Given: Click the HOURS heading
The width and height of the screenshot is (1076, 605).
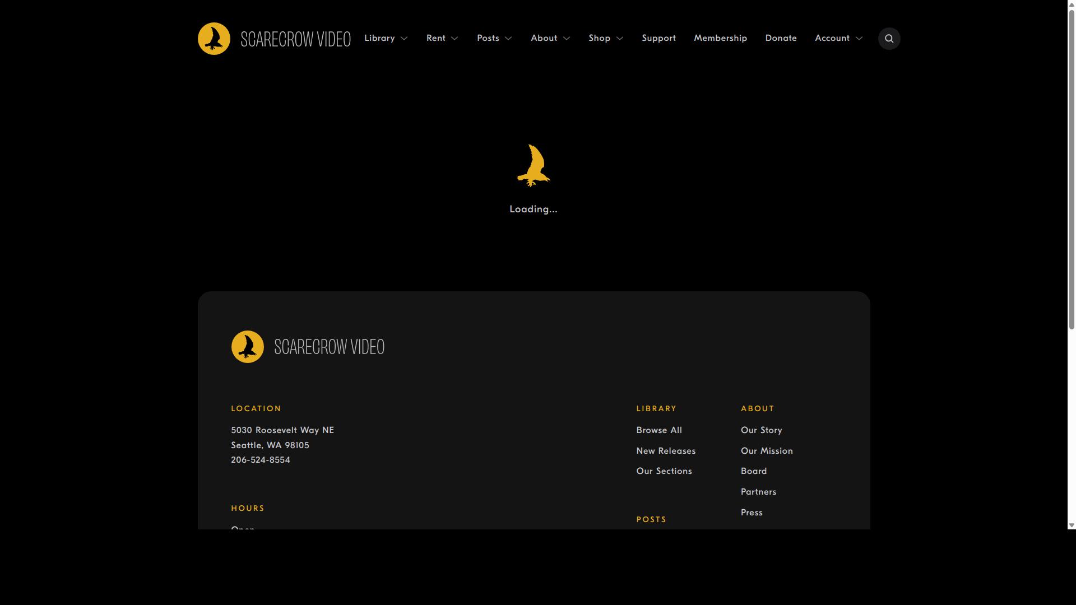Looking at the screenshot, I should pyautogui.click(x=248, y=508).
